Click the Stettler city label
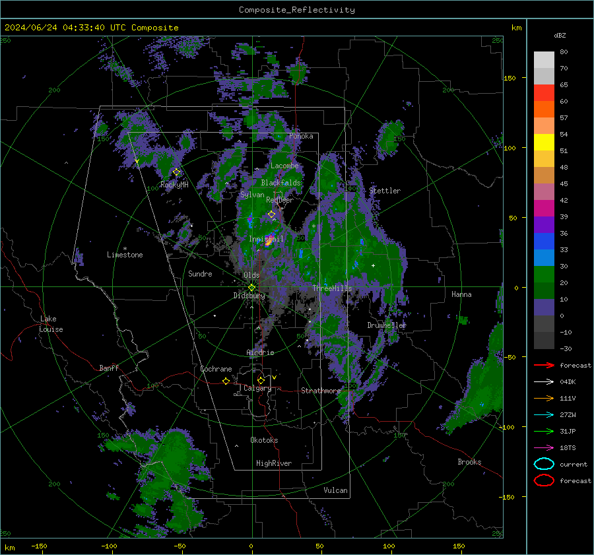This screenshot has width=594, height=555. pos(385,191)
